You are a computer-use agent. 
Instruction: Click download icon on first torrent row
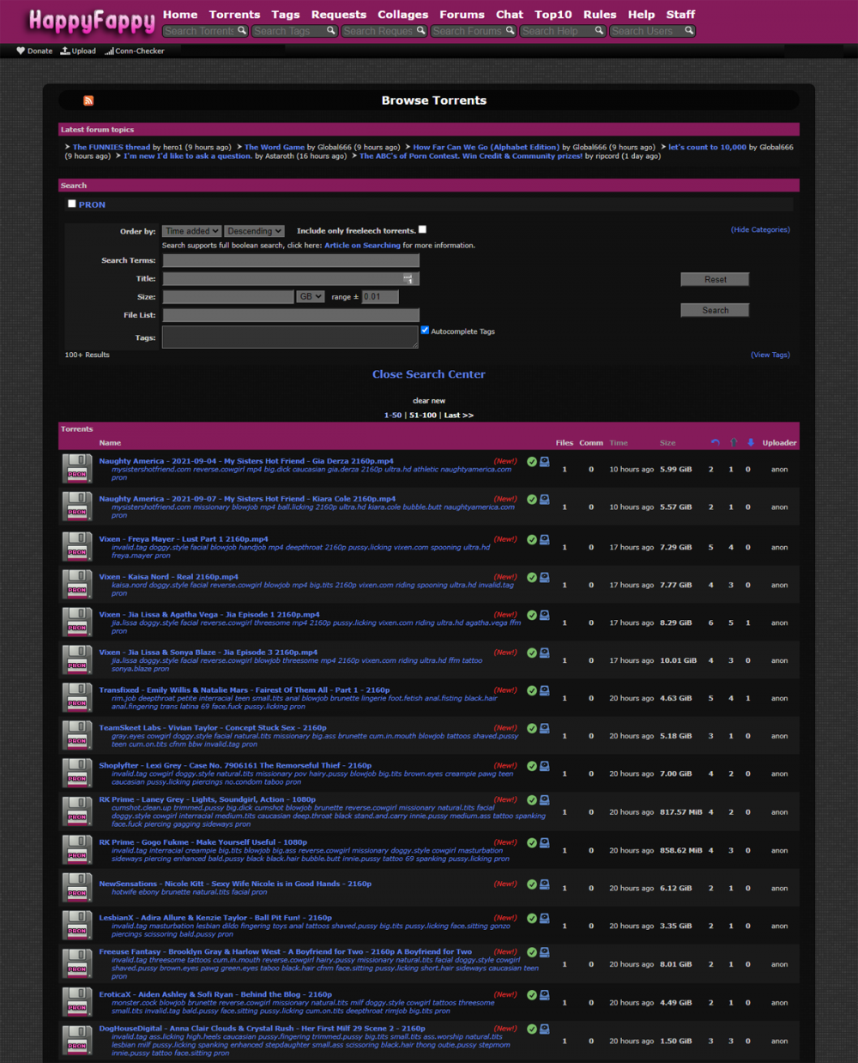(x=545, y=462)
